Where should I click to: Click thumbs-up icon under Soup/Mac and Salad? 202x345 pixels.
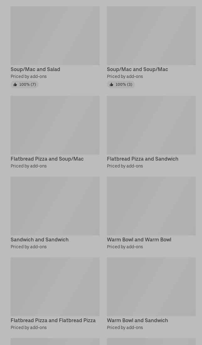click(x=15, y=85)
